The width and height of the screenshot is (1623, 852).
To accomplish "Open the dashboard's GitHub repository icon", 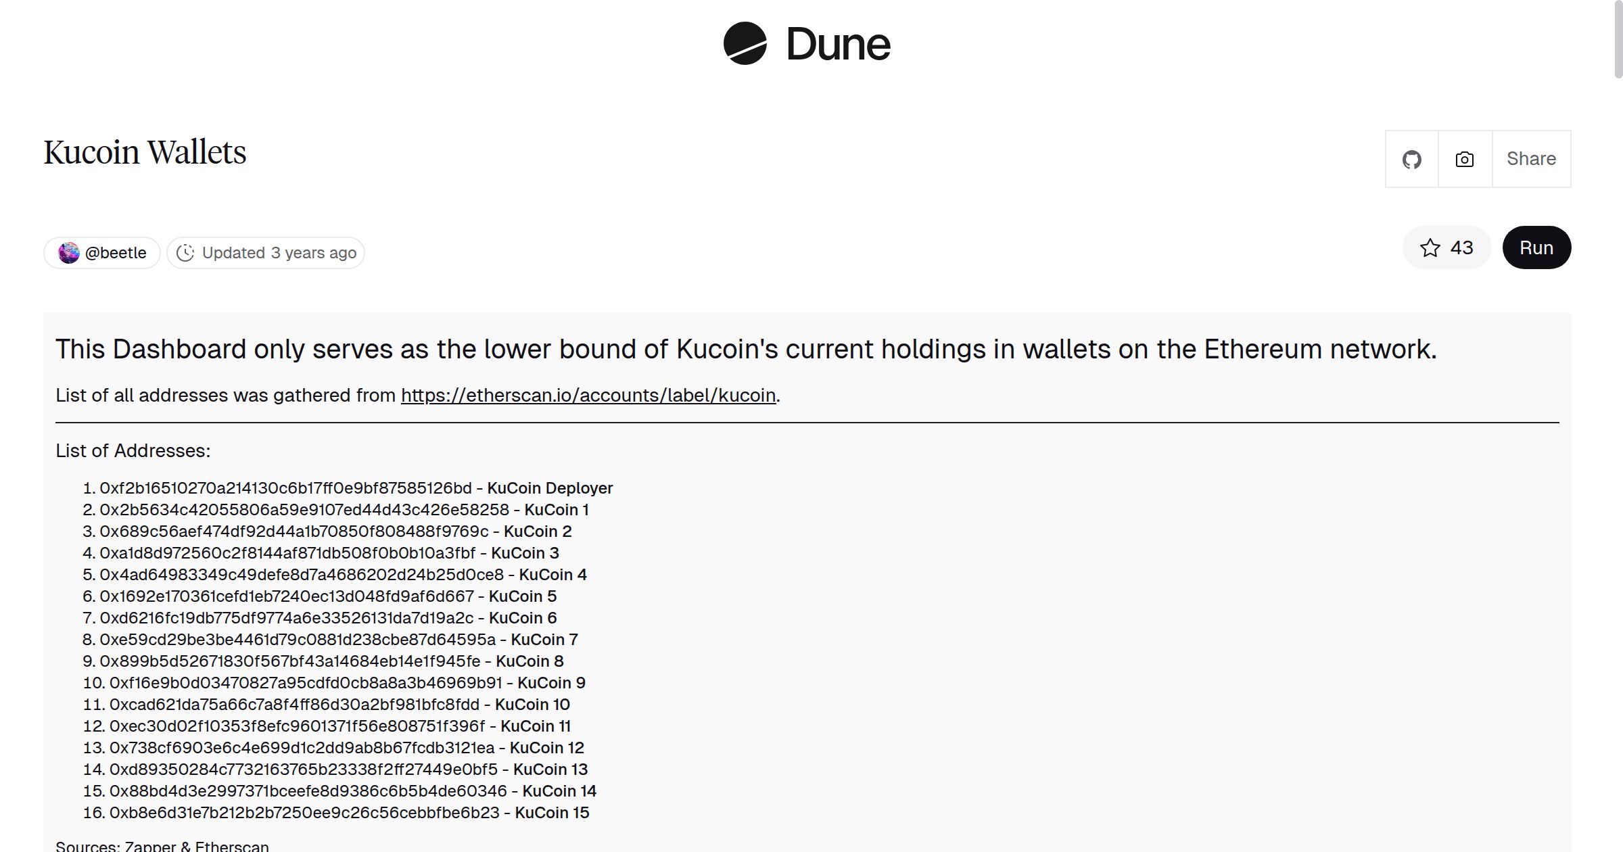I will (1412, 159).
